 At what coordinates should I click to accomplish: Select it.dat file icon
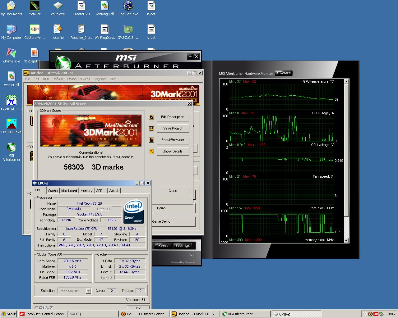point(151,8)
